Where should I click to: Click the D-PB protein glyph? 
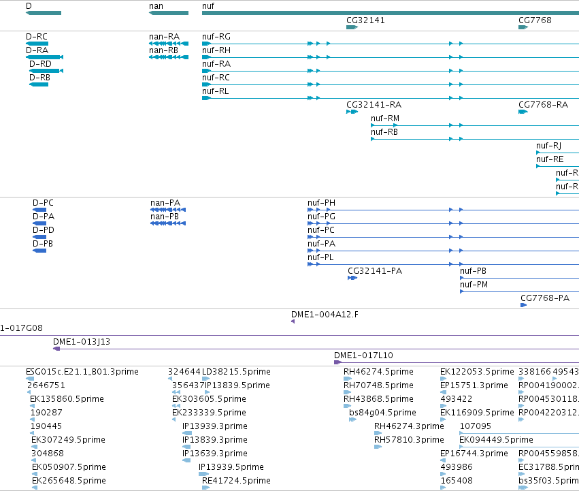click(x=39, y=251)
